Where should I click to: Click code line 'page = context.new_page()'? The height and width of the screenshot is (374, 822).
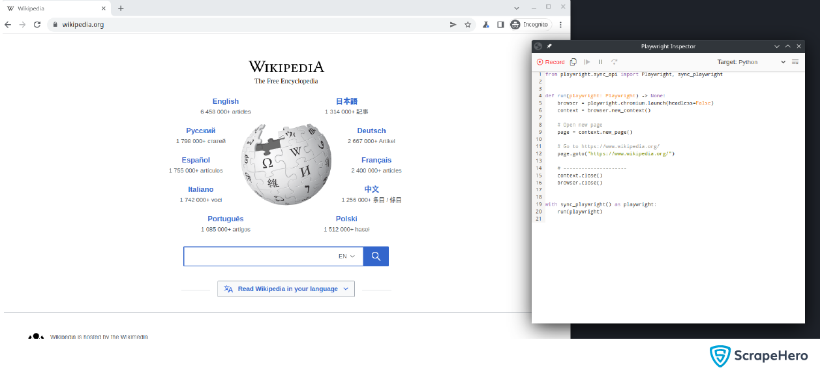[595, 132]
